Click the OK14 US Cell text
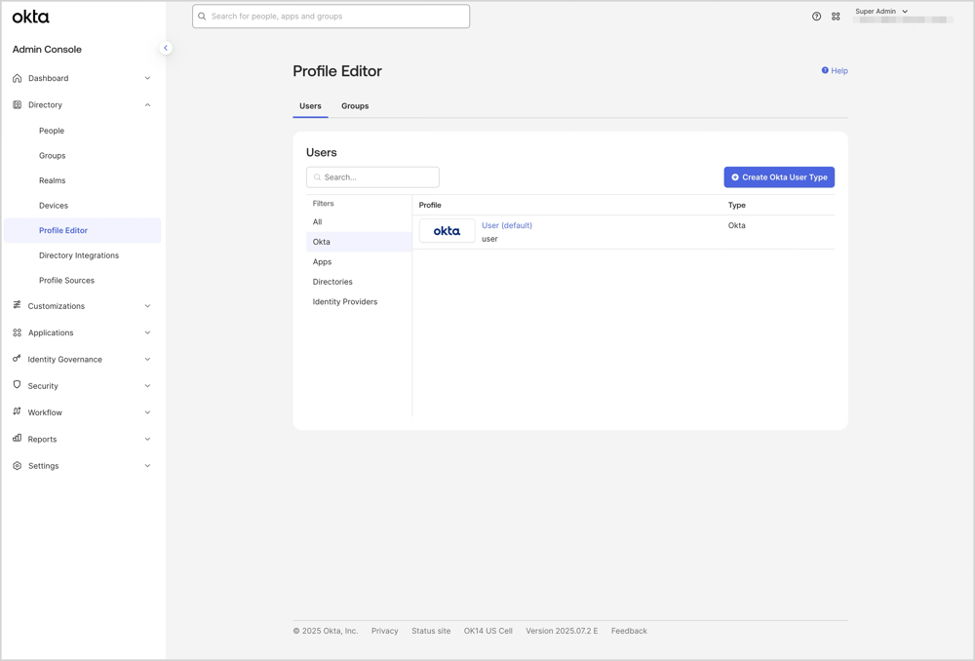 click(x=488, y=631)
